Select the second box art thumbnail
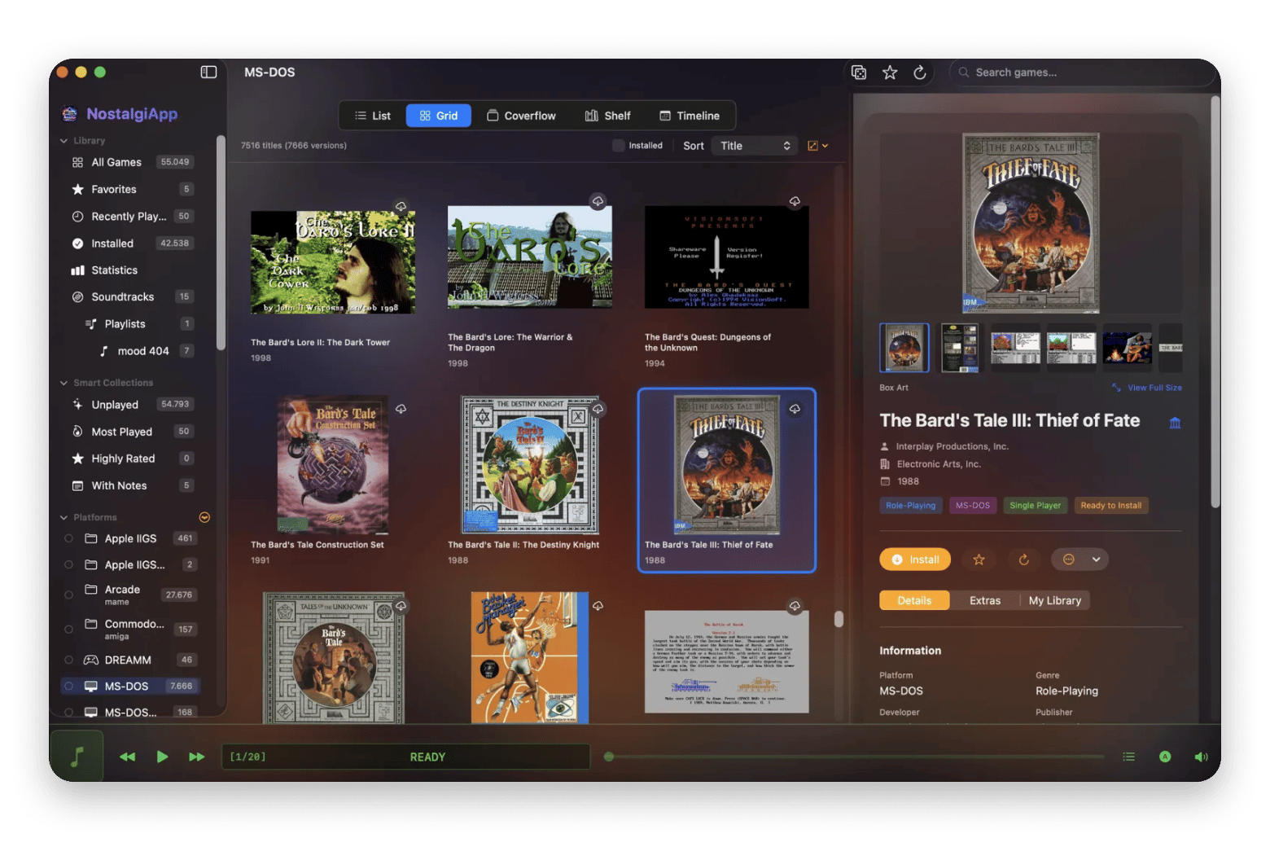The image size is (1270, 847). [x=960, y=348]
